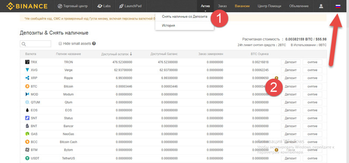Click the XRP coin icon

click(27, 78)
